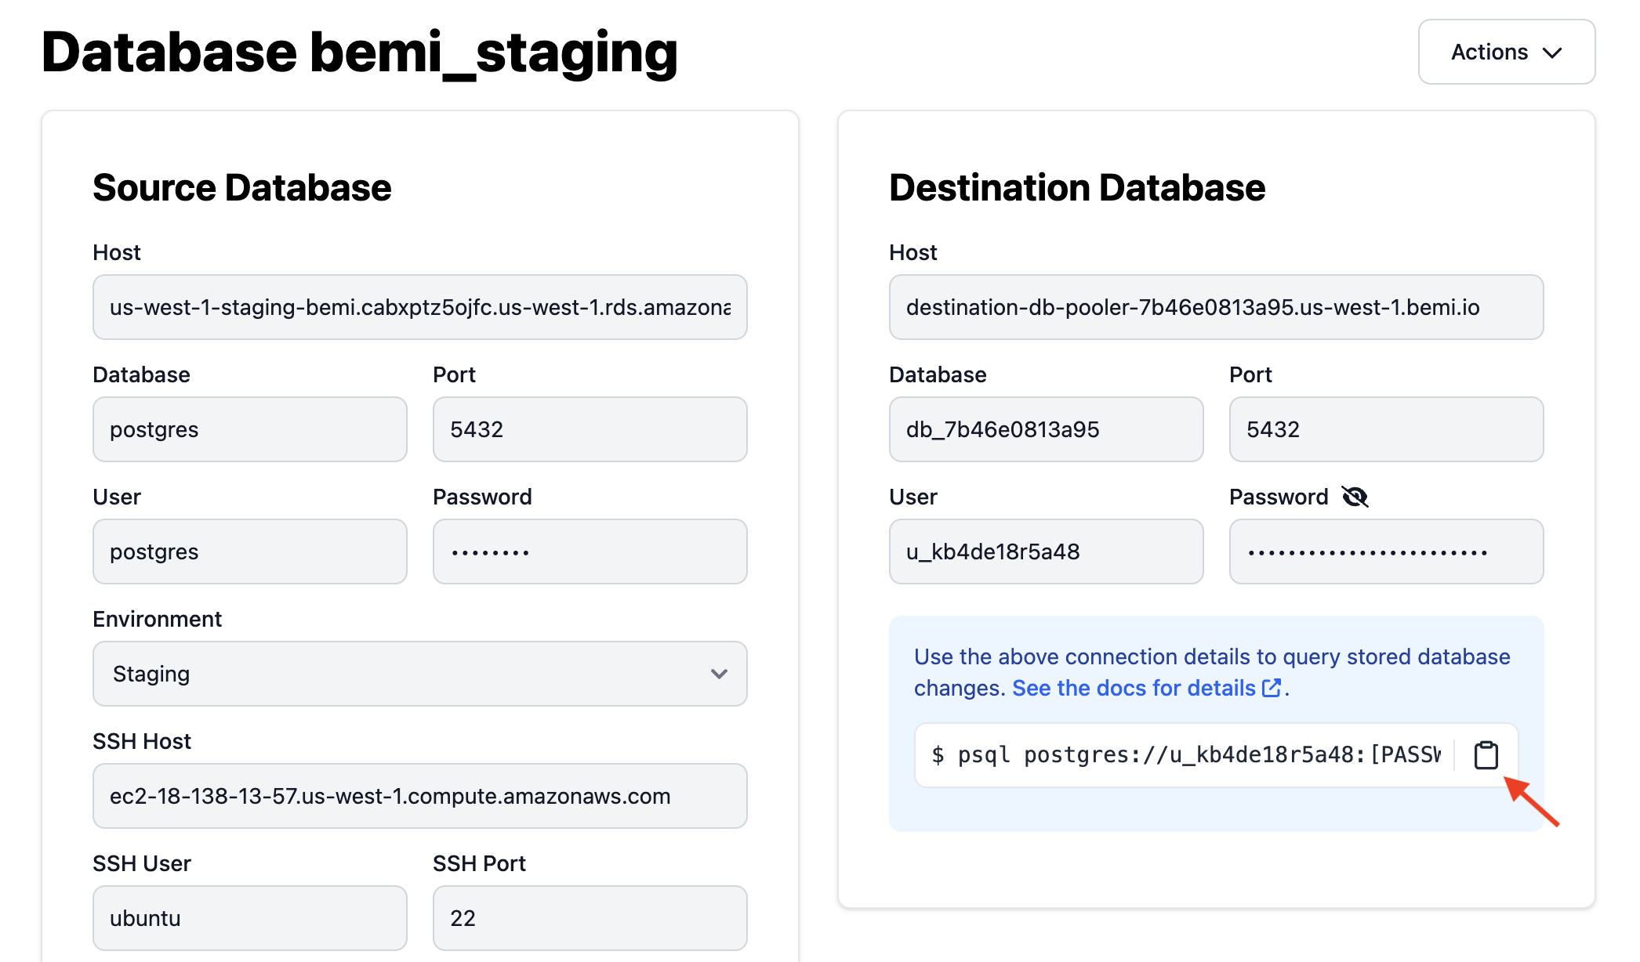Click the Destination Database Host field
This screenshot has width=1640, height=962.
(x=1216, y=307)
